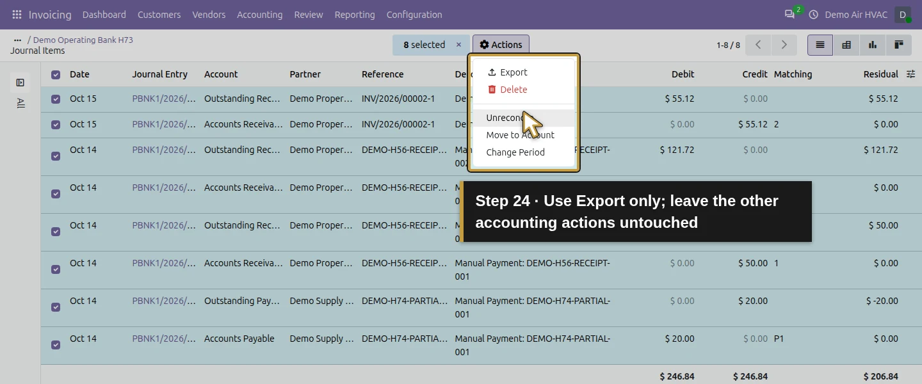The image size is (922, 384).
Task: Go to previous page arrow
Action: (x=758, y=45)
